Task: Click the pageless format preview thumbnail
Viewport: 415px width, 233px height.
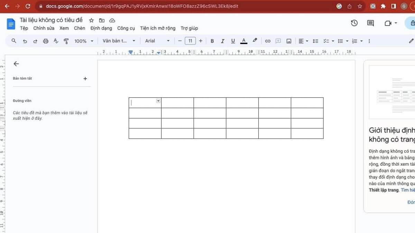Action: (x=392, y=92)
